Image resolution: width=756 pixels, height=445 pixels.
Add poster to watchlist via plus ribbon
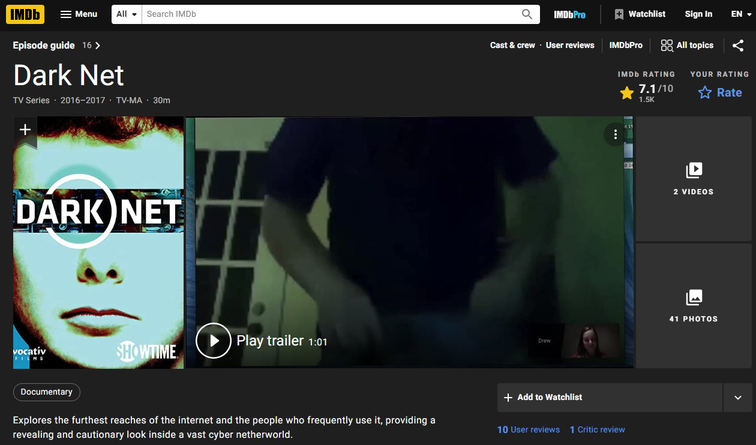tap(25, 130)
